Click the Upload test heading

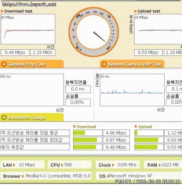tap(149, 11)
